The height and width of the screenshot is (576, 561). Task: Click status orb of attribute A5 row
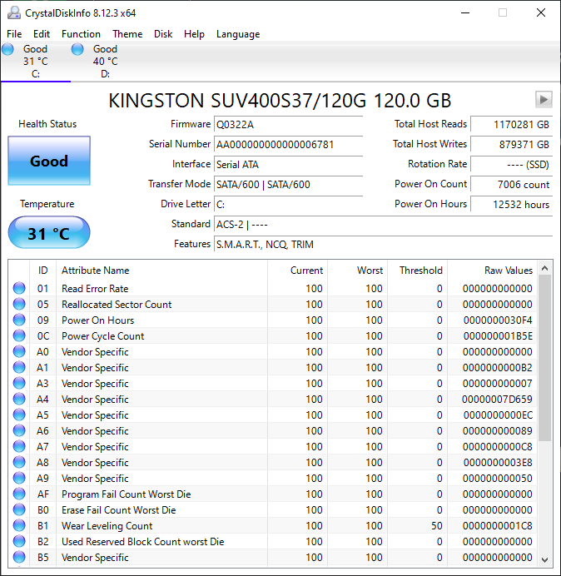pyautogui.click(x=19, y=415)
